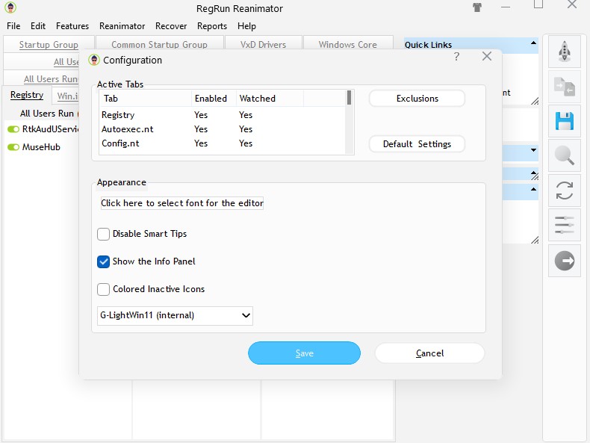Click the file transfer documents icon
The image size is (590, 443).
[x=564, y=87]
